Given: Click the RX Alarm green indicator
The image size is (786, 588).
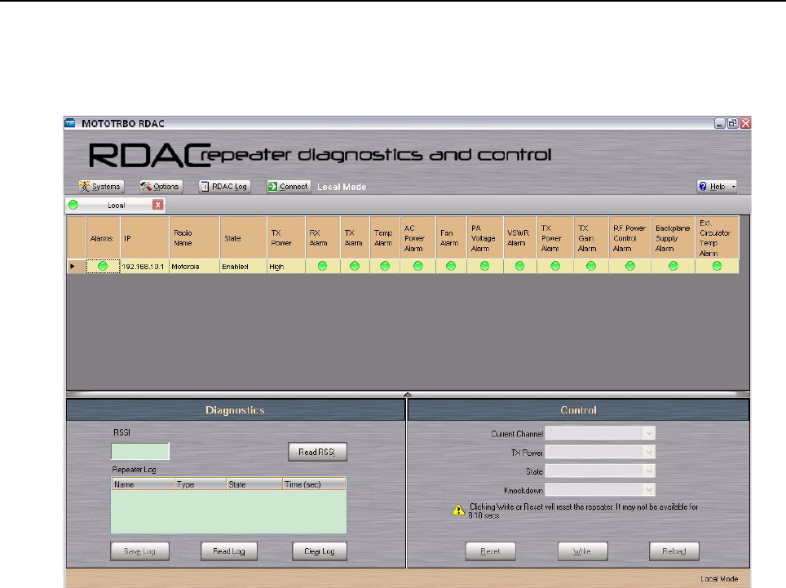Looking at the screenshot, I should pos(322,266).
